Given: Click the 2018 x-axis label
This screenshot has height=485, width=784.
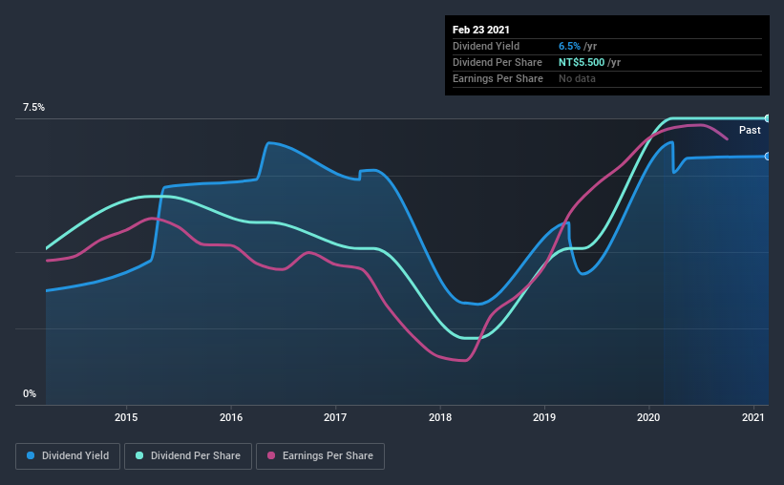Looking at the screenshot, I should coord(440,417).
